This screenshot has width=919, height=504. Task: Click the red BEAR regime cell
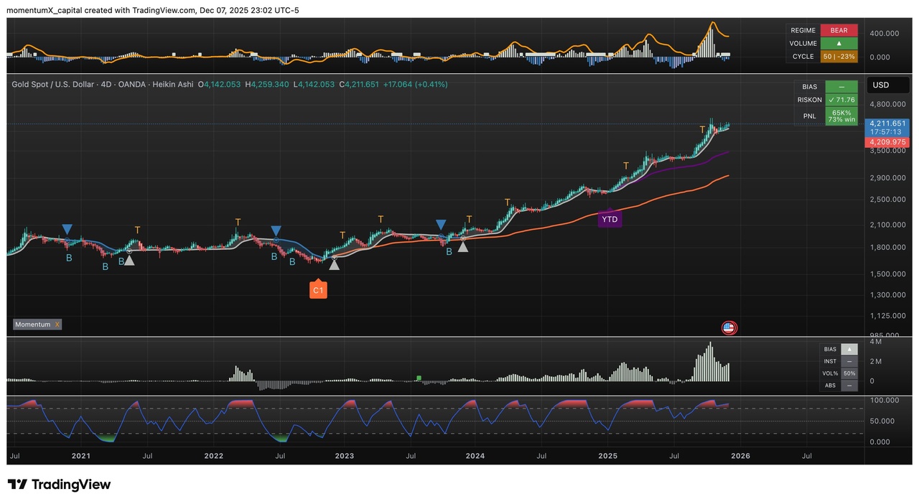[x=839, y=30]
